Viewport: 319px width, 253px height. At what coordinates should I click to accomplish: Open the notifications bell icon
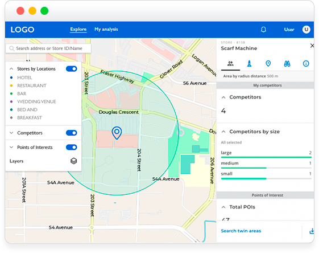263,30
